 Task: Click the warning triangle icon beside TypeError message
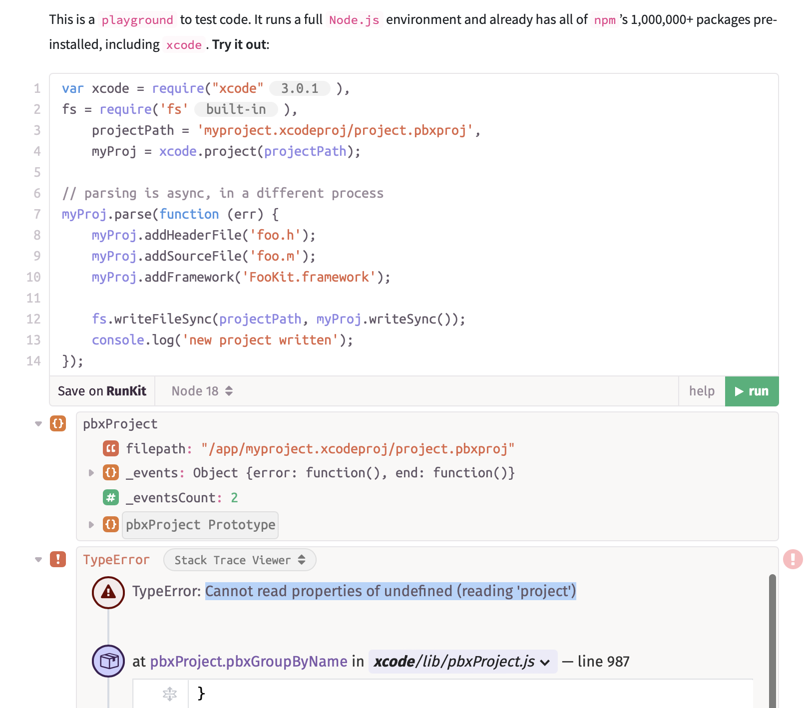[x=108, y=592]
